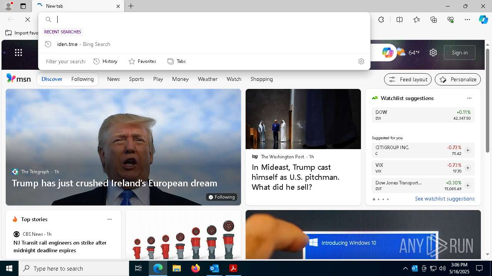Open volume control in system tray
Screen dimensions: 492x276
442,268
